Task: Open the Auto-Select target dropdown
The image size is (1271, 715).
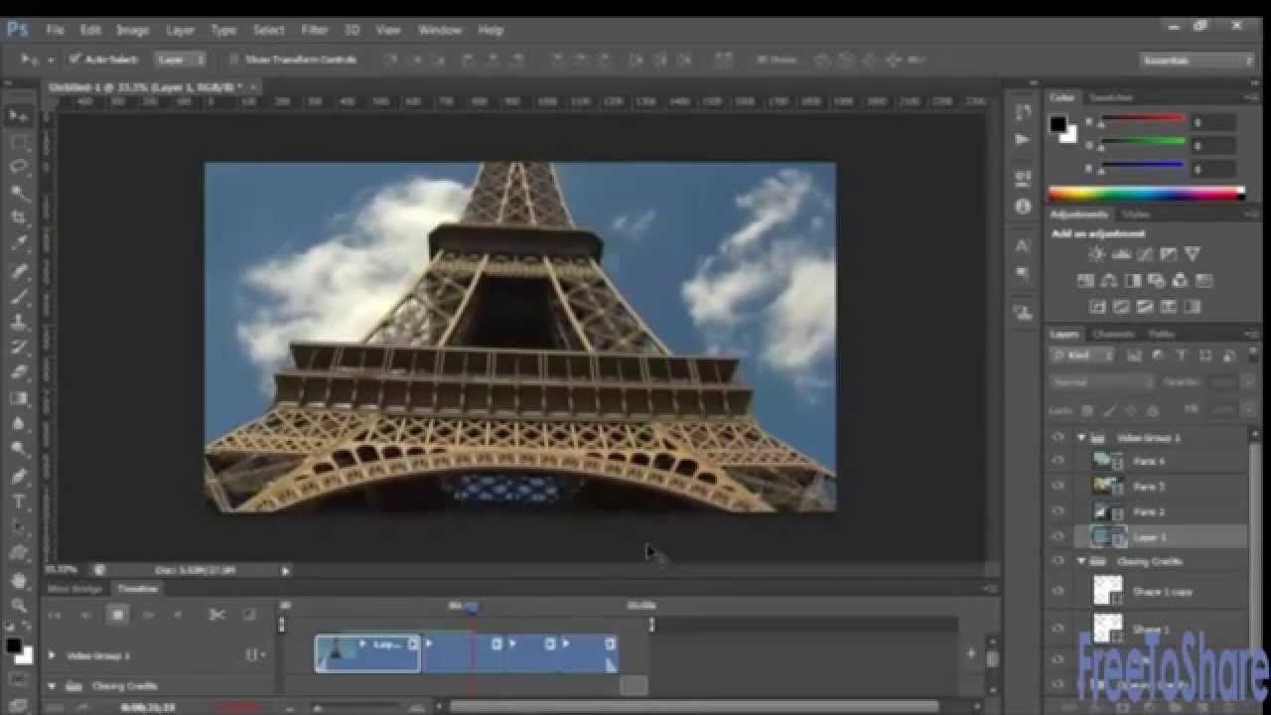Action: tap(181, 60)
